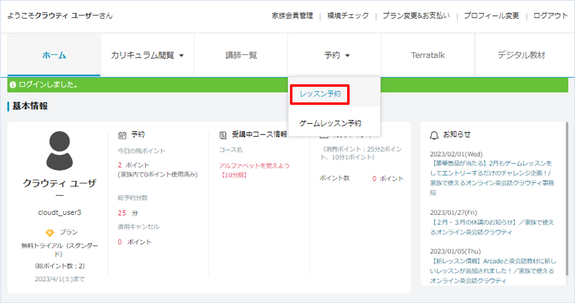This screenshot has width=575, height=303.
Task: Go to the デジタル教材 tab
Action: coord(521,55)
